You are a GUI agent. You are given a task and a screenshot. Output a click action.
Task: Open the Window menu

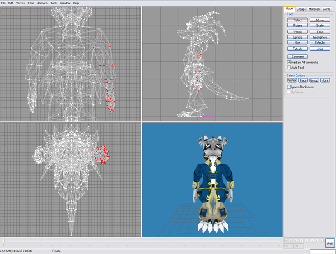65,3
